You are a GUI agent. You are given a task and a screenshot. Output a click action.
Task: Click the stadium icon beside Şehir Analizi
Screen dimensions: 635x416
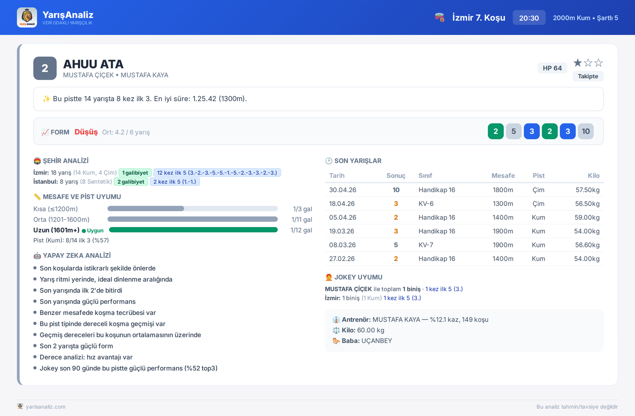pos(37,161)
